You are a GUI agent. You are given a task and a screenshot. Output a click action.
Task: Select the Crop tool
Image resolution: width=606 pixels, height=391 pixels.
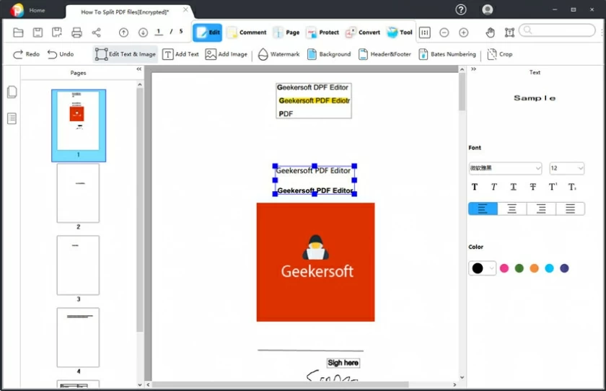click(500, 54)
